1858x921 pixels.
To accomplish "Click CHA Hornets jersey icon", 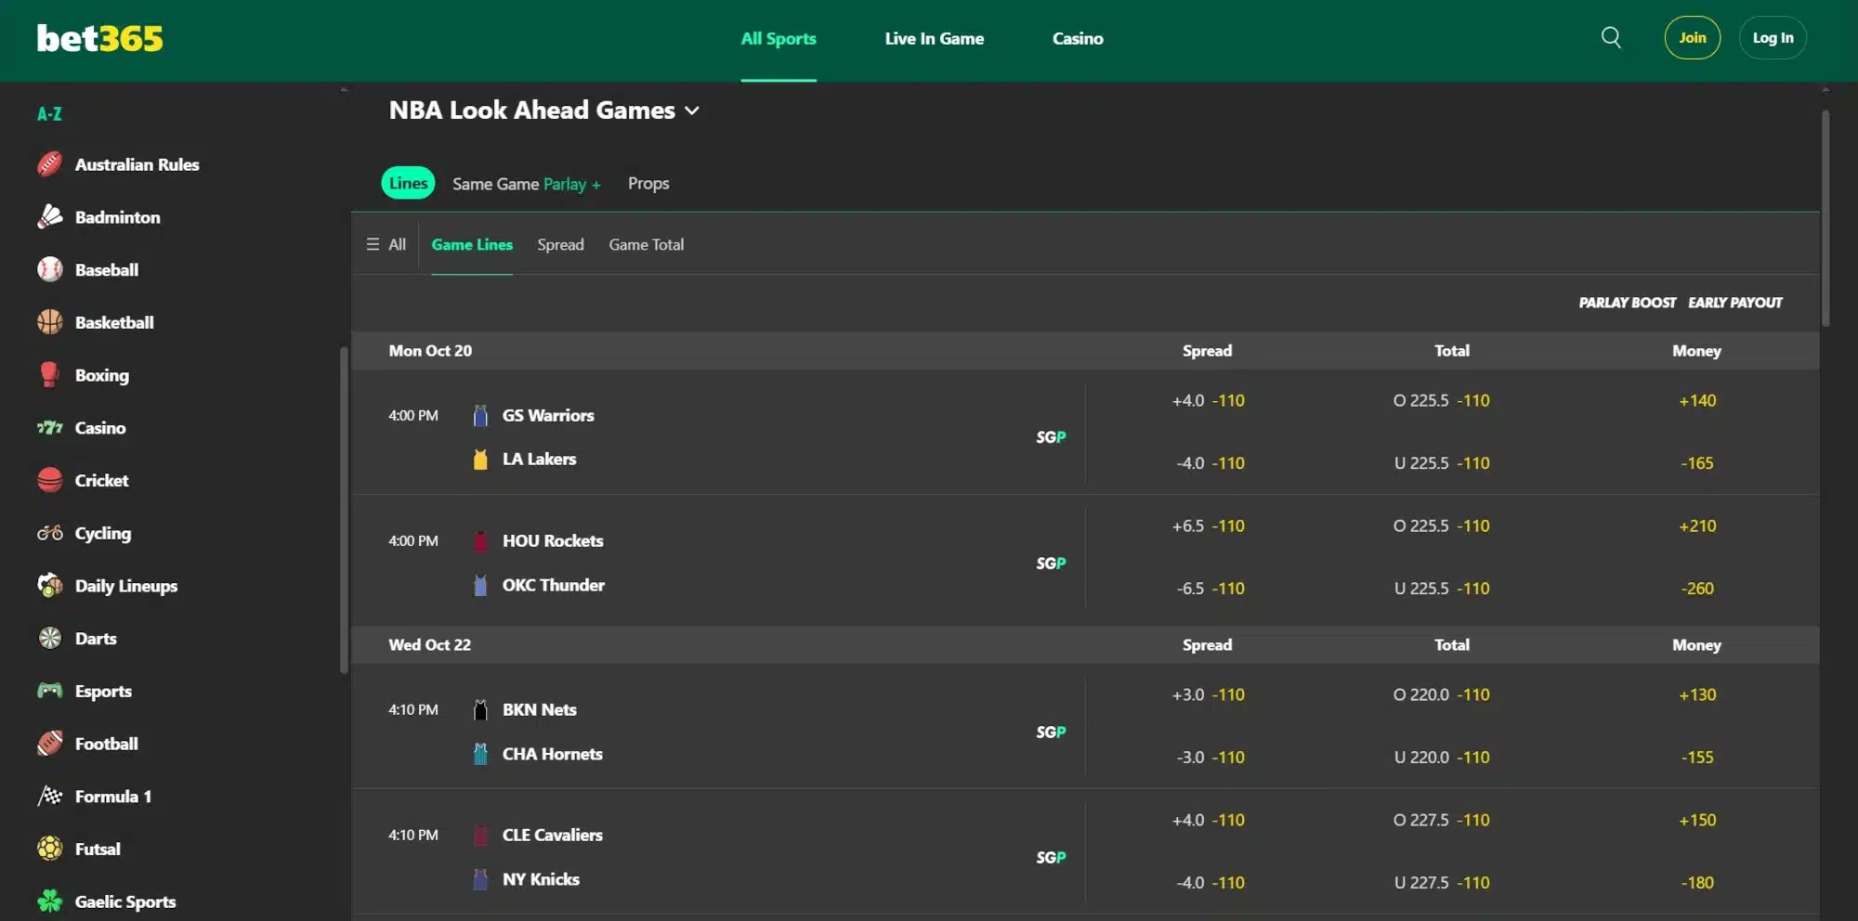I will pyautogui.click(x=480, y=754).
